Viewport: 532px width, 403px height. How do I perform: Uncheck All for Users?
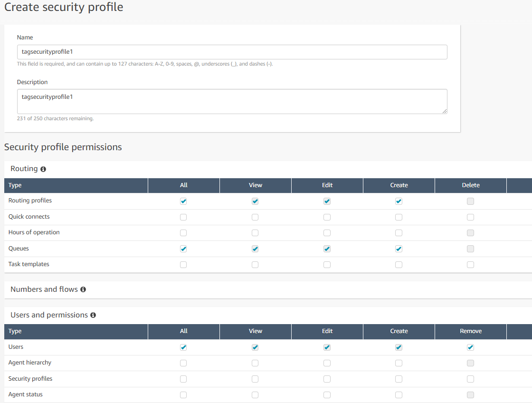pos(183,347)
